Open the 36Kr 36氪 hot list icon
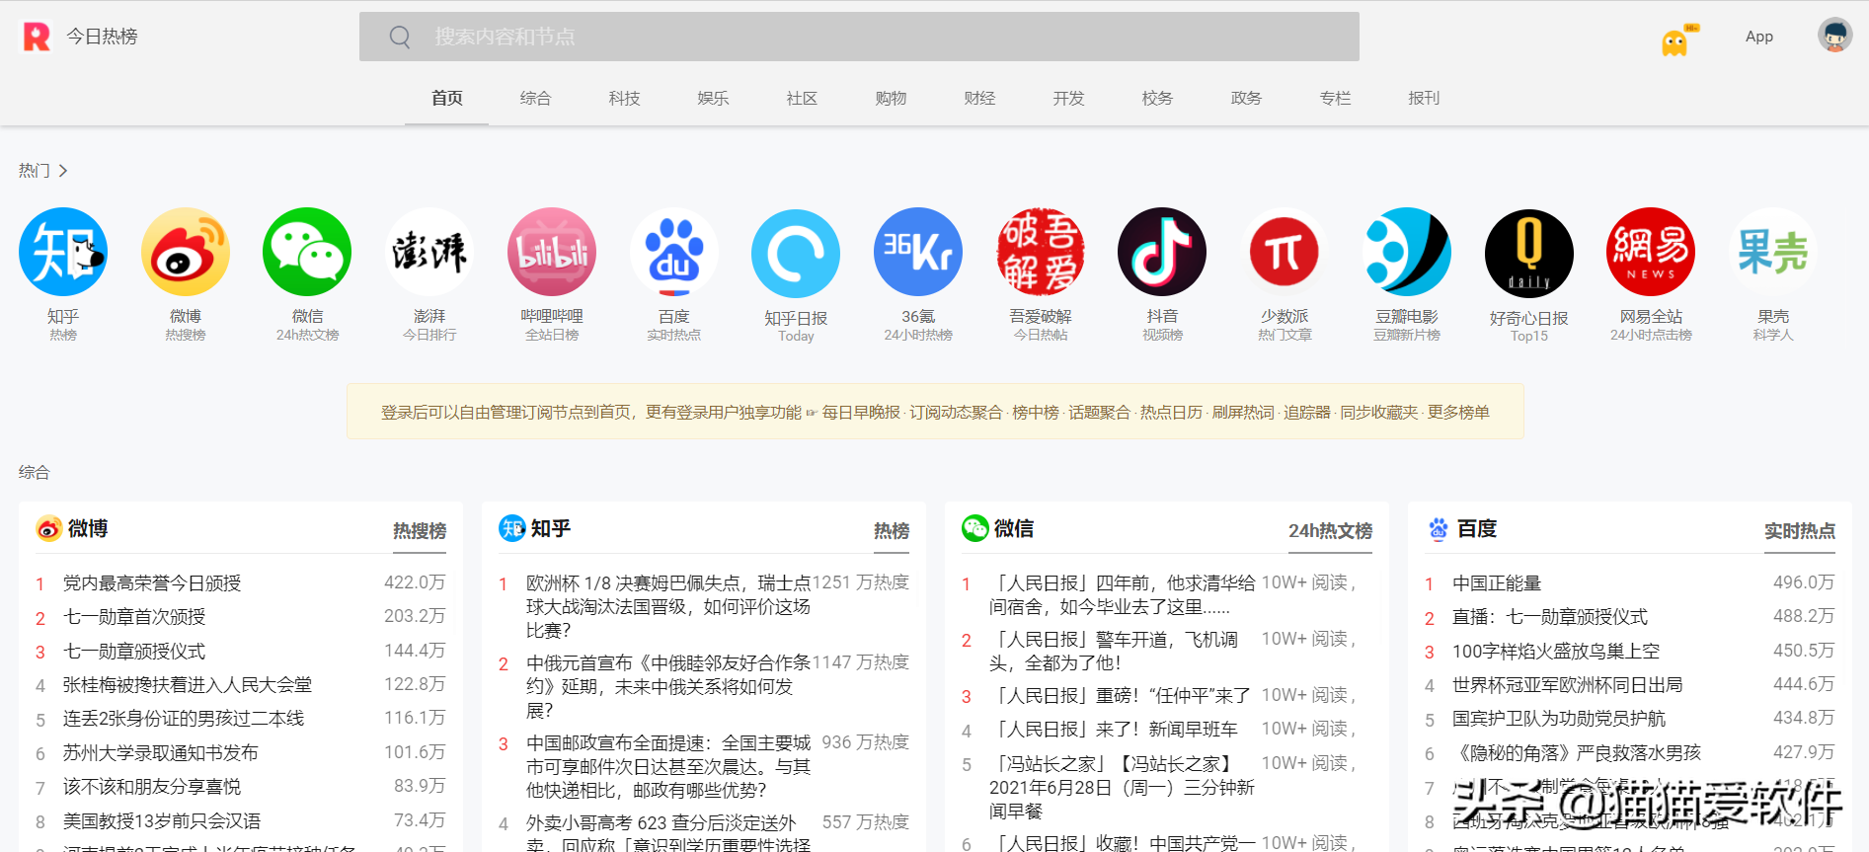 [x=918, y=252]
